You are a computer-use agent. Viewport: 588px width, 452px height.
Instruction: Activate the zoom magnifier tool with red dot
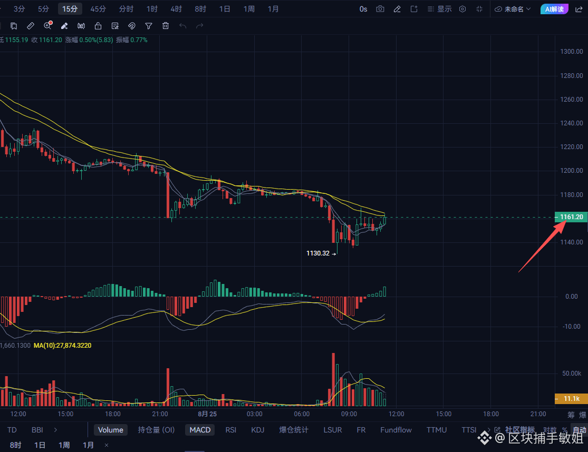pos(47,25)
